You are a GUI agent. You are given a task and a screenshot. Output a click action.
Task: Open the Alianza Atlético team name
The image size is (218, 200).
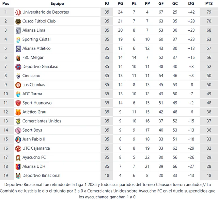pos(36,49)
